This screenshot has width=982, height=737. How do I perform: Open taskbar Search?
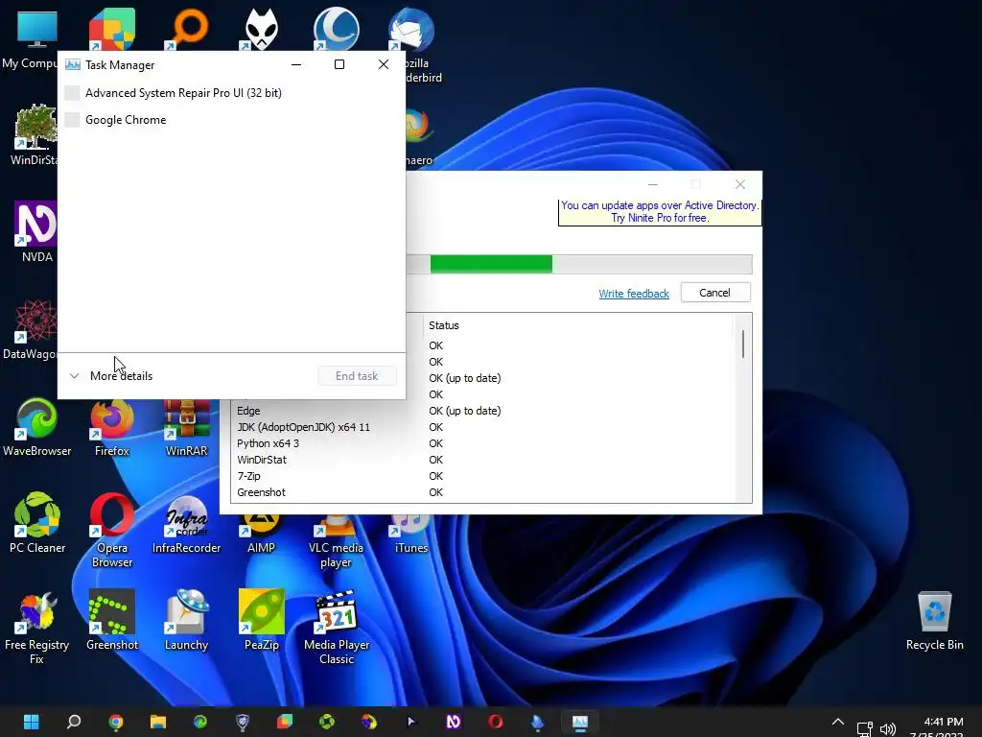click(x=74, y=722)
